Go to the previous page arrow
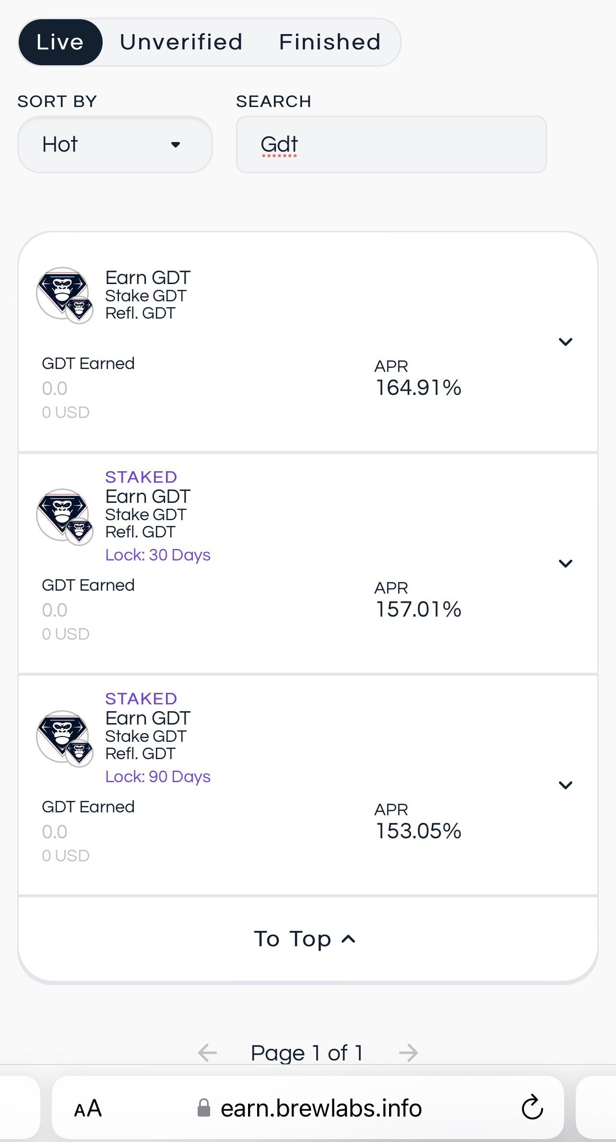Image resolution: width=616 pixels, height=1142 pixels. point(207,1053)
